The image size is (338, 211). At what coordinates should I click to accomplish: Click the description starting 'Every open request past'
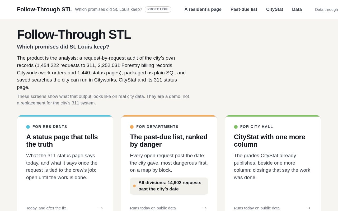tap(169, 163)
